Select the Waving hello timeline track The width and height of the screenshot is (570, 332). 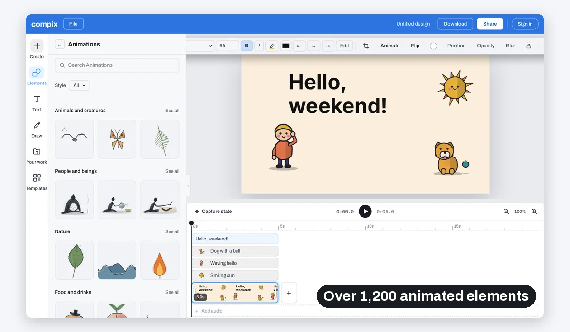click(236, 263)
